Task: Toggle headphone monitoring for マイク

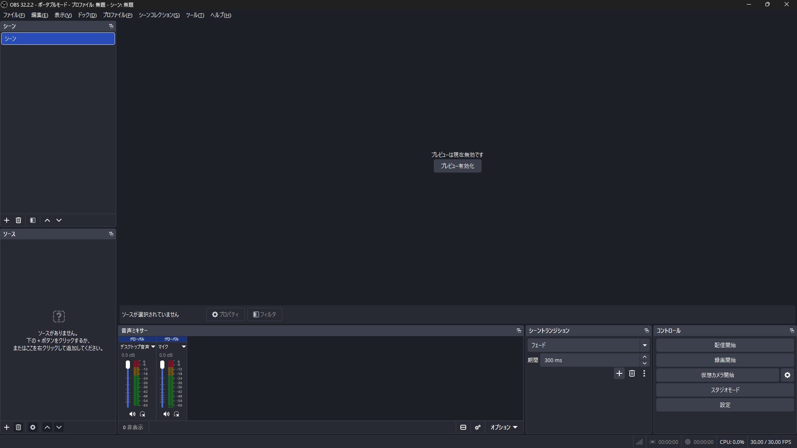Action: pos(176,414)
